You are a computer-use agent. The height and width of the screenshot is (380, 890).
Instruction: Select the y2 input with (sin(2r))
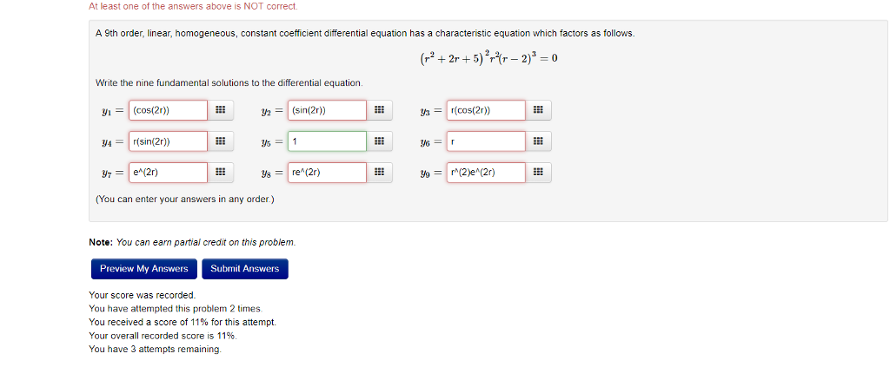(x=327, y=110)
